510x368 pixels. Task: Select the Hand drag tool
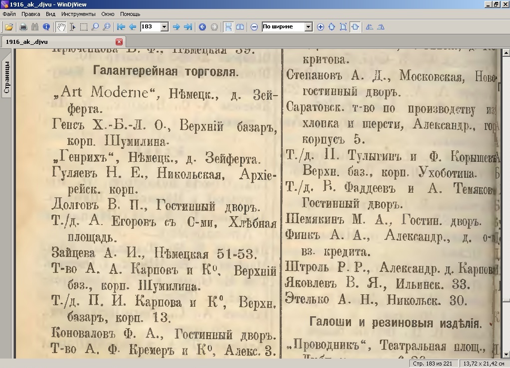60,27
